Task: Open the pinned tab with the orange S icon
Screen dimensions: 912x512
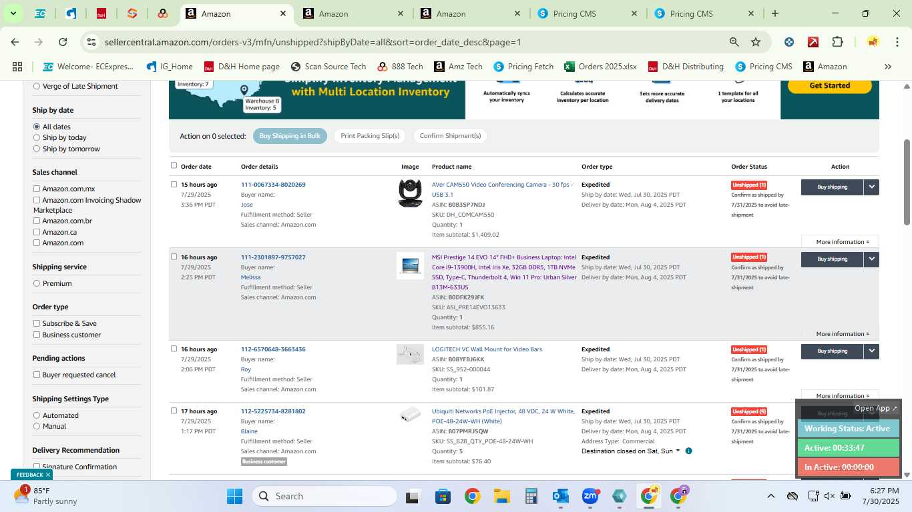Action: 132,13
